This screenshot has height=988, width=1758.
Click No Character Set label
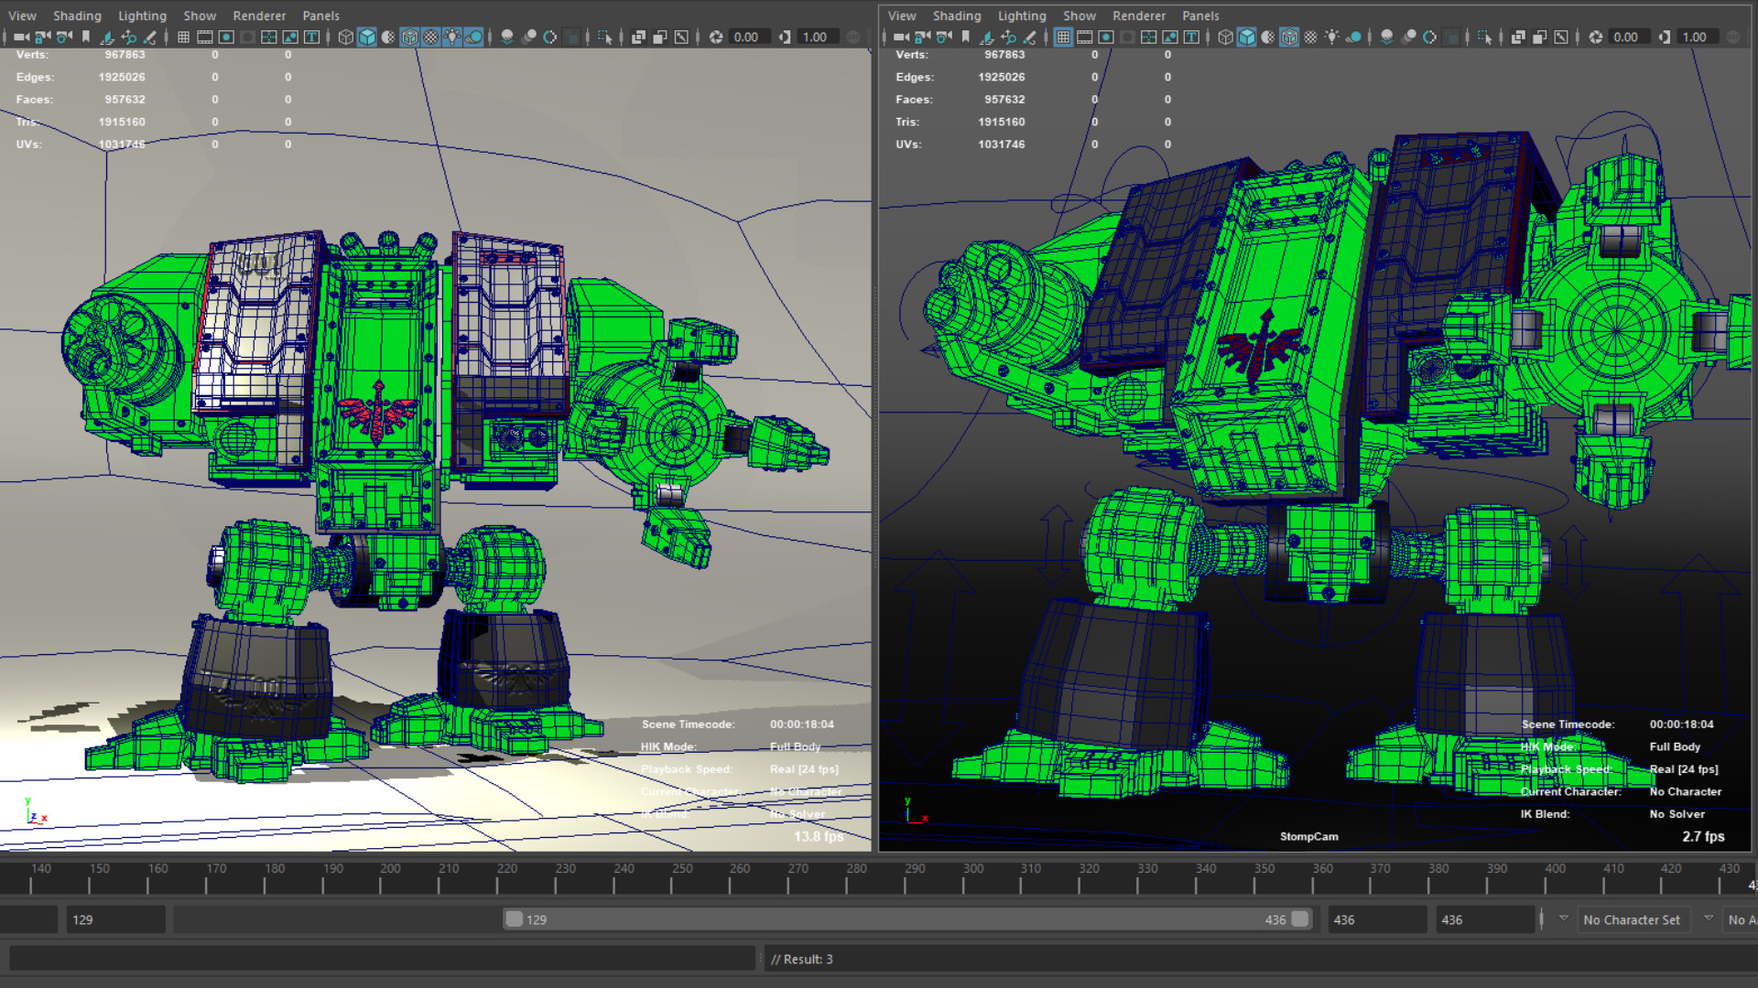1632,919
